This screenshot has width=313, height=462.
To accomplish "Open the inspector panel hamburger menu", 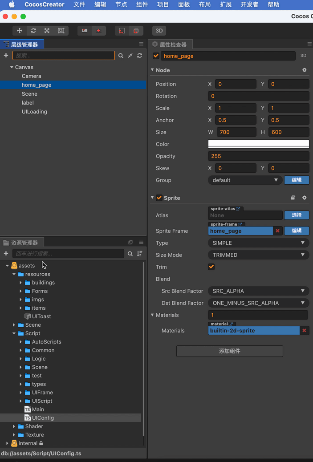I will (x=309, y=44).
